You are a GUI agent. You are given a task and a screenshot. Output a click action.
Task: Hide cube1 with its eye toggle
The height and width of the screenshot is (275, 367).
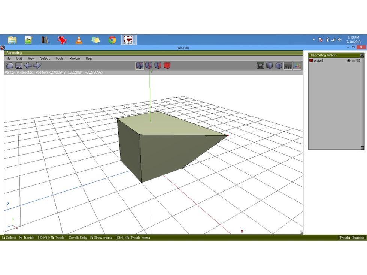349,60
